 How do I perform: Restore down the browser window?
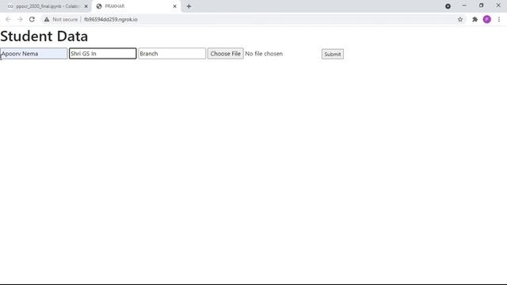(x=481, y=6)
